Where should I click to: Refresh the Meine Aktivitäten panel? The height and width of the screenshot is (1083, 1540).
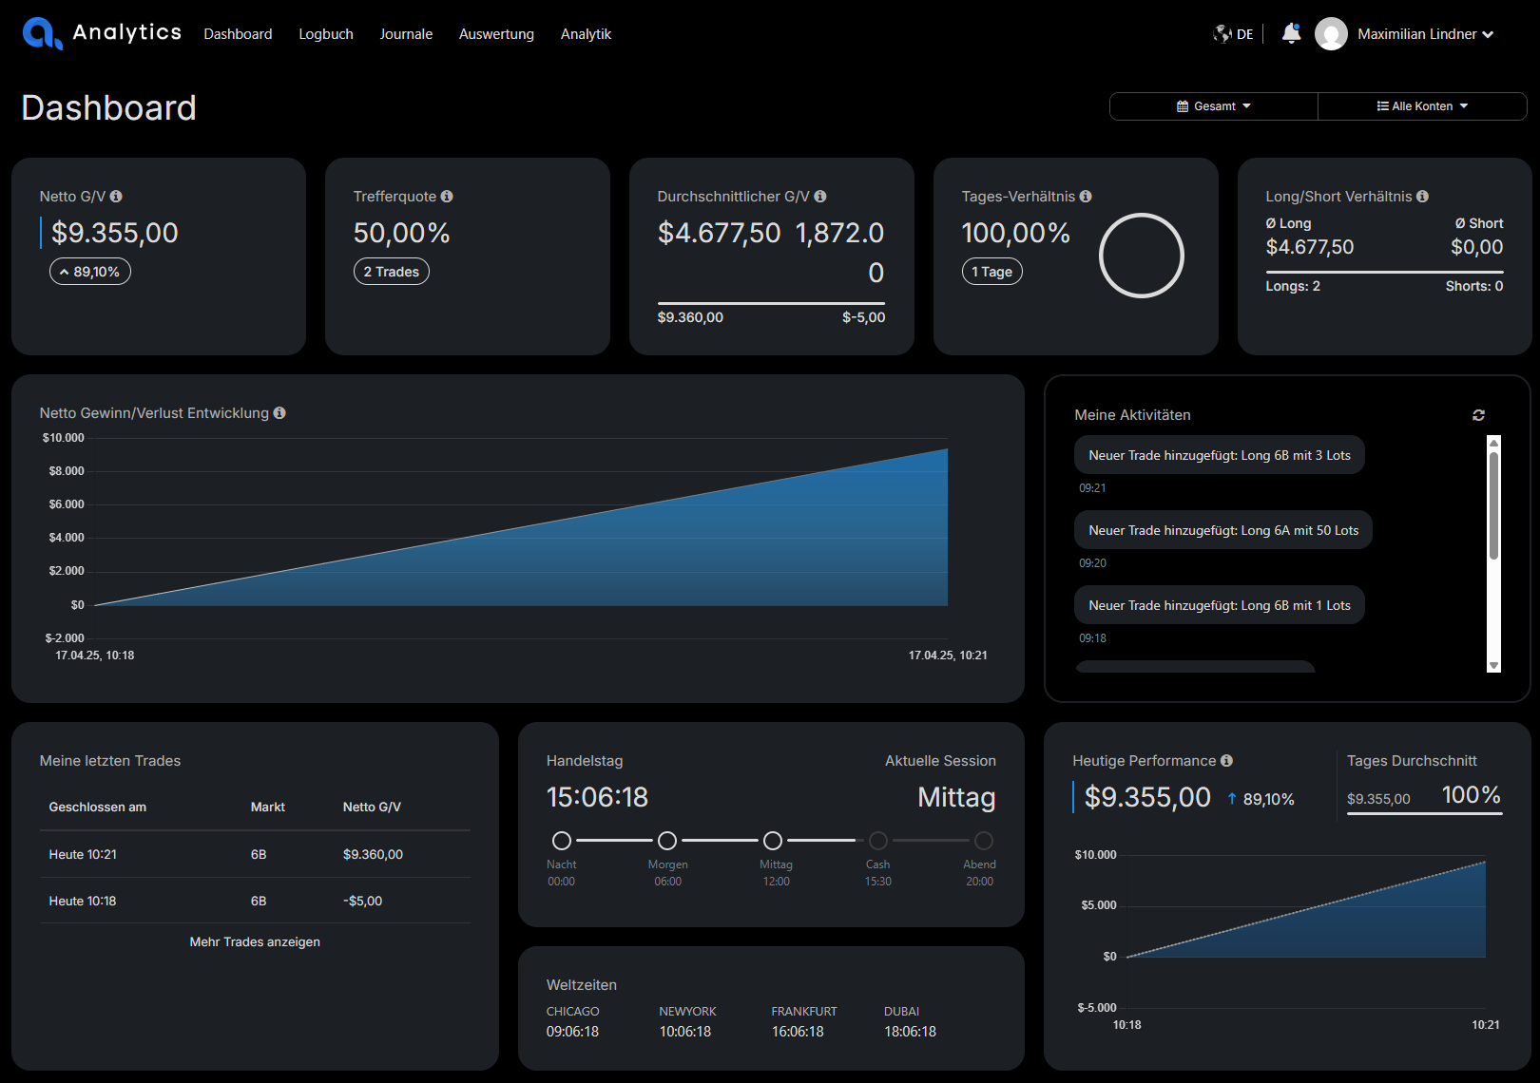pyautogui.click(x=1478, y=415)
